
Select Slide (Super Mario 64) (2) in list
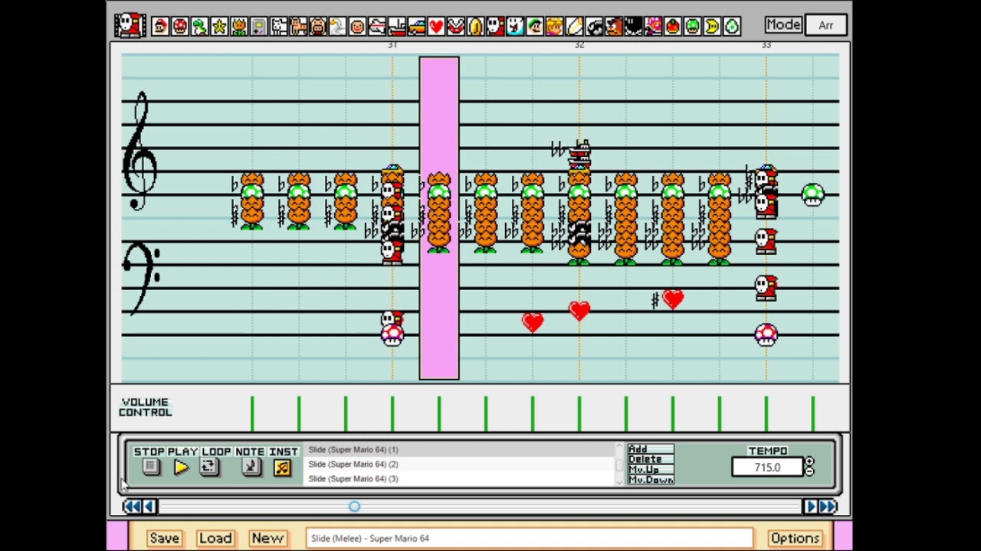pyautogui.click(x=460, y=464)
